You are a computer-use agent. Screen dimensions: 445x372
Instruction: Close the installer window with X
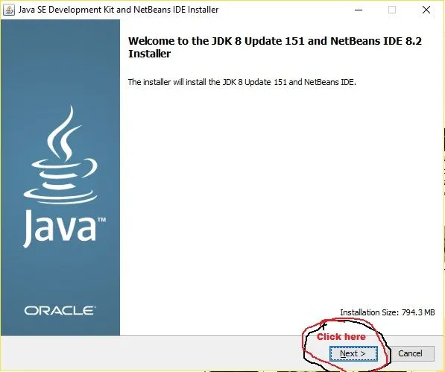[426, 10]
